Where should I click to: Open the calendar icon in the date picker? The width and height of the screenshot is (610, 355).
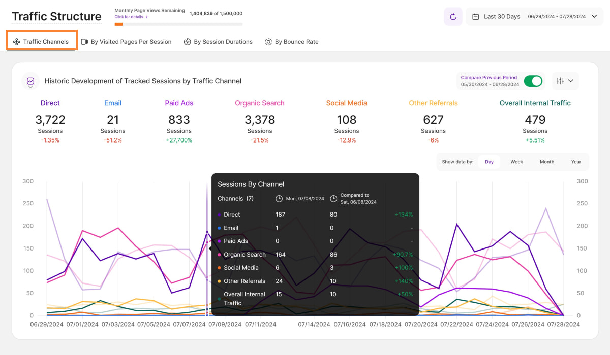pyautogui.click(x=475, y=16)
